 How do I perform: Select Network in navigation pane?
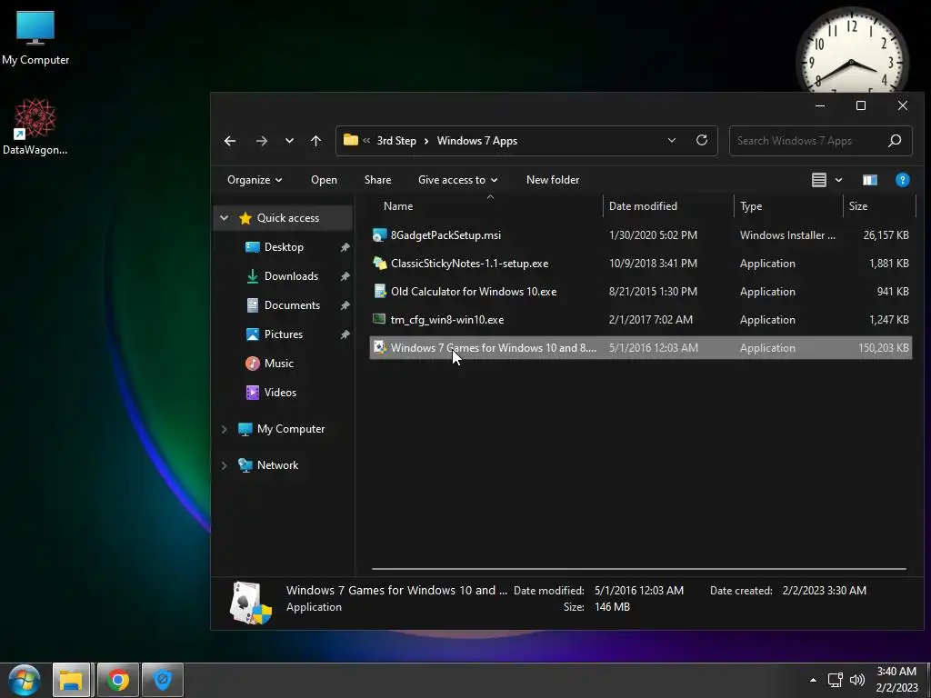[x=277, y=465]
